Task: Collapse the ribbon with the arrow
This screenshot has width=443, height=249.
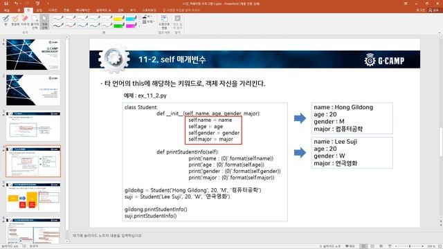Action: tap(440, 33)
